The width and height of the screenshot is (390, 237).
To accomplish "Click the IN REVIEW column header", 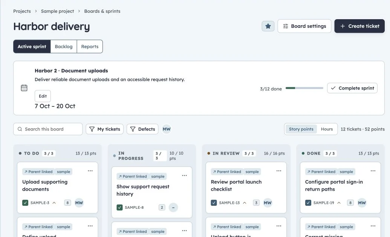I will [x=226, y=153].
